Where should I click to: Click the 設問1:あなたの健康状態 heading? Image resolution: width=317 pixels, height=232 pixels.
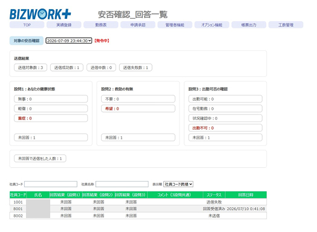[34, 89]
